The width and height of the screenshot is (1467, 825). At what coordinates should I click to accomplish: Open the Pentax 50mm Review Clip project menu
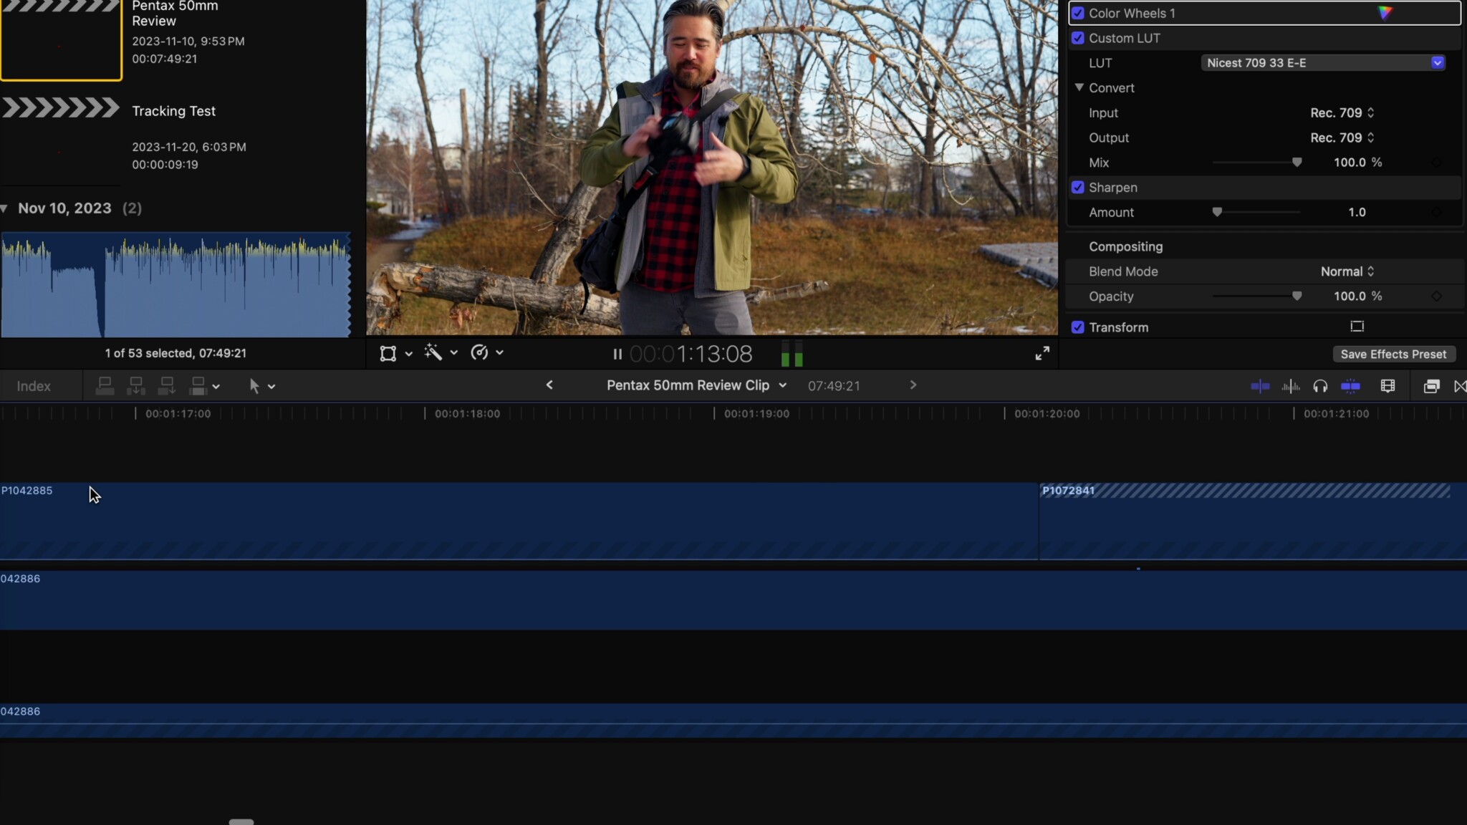pos(696,385)
